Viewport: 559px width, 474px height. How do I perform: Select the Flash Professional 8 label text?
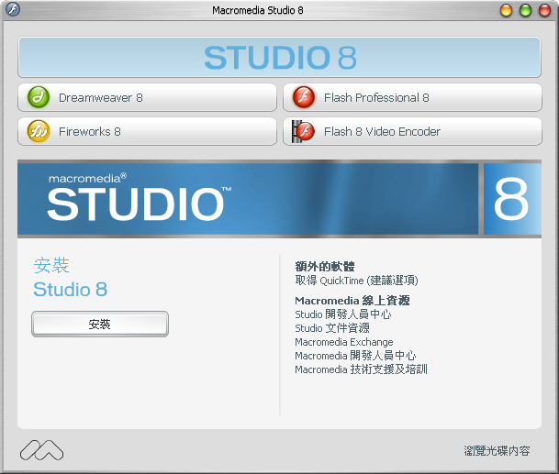click(376, 97)
